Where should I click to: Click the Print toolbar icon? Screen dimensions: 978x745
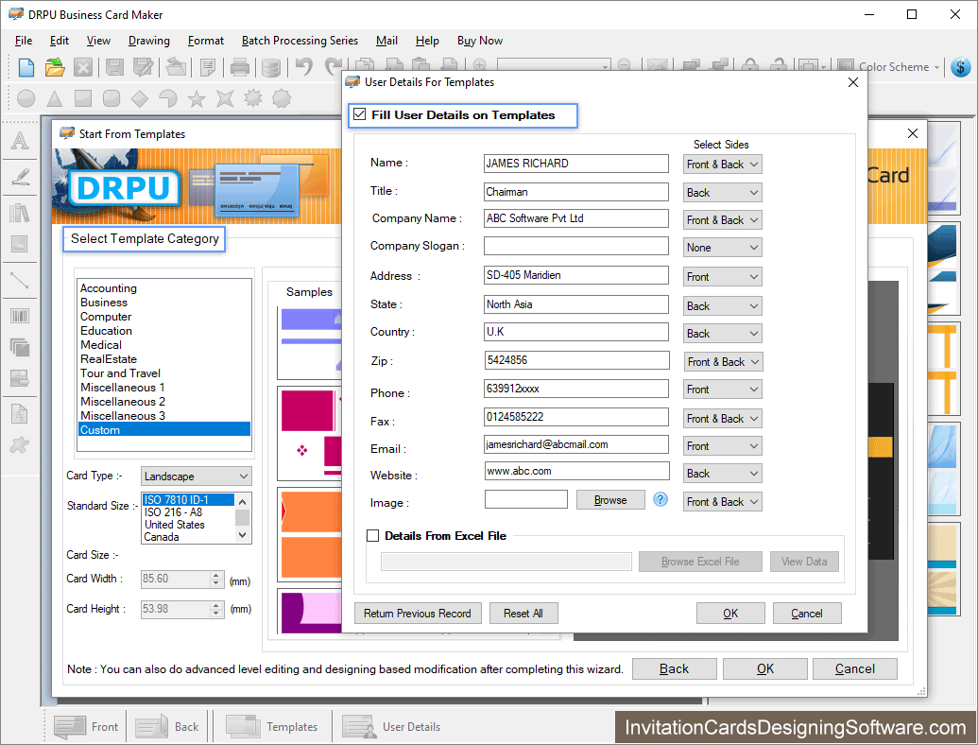click(239, 67)
